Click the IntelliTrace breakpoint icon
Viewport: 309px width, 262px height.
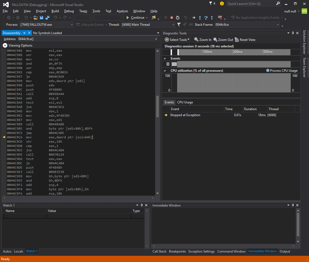pos(220,18)
